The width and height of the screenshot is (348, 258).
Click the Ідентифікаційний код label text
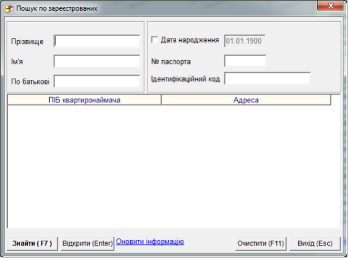point(185,79)
